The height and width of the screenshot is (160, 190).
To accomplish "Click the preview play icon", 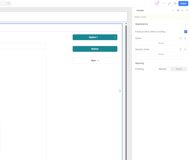I will pos(175,4).
